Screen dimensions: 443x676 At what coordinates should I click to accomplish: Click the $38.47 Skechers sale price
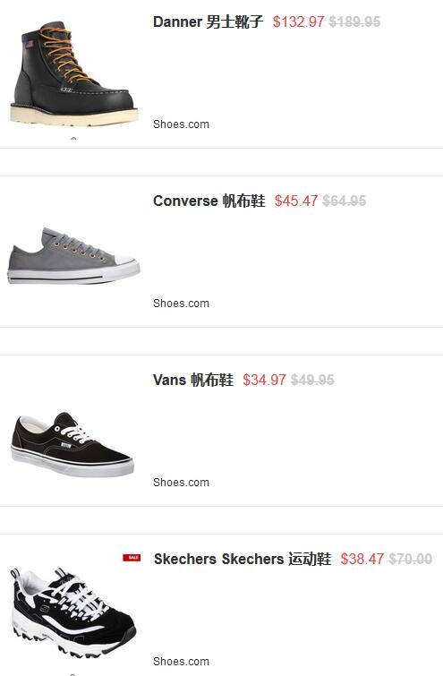[x=362, y=559]
